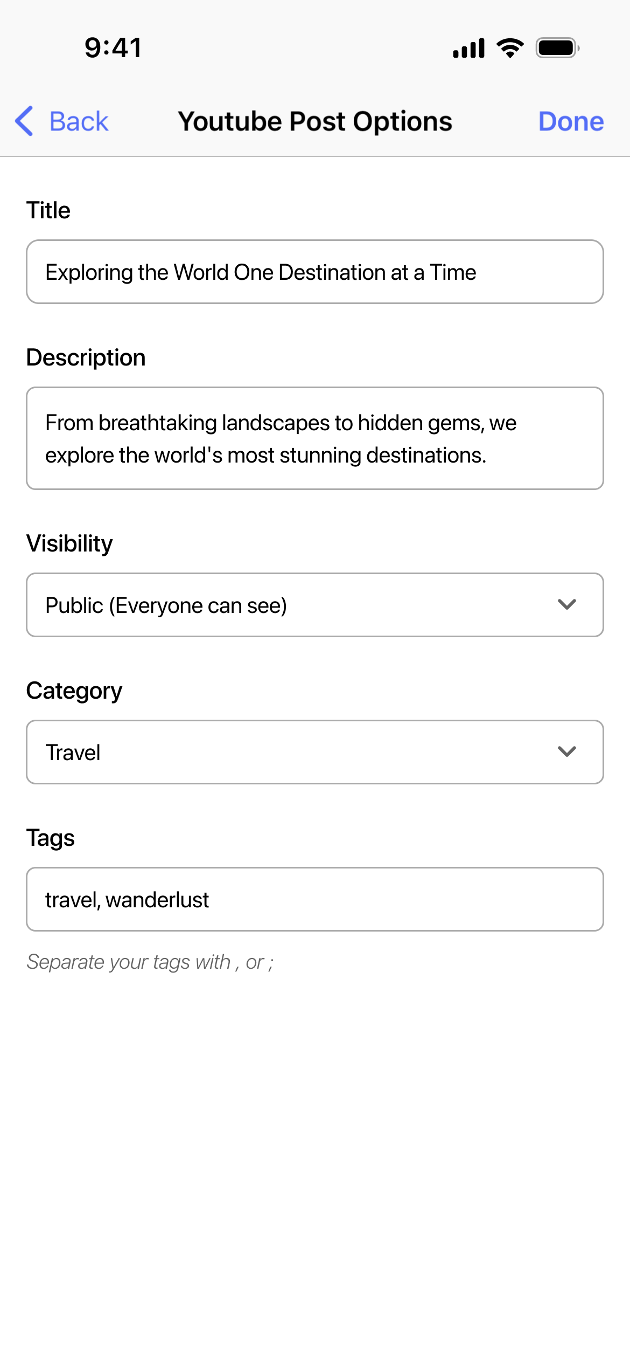
Task: Click the chevron in the Visibility field
Action: [567, 604]
